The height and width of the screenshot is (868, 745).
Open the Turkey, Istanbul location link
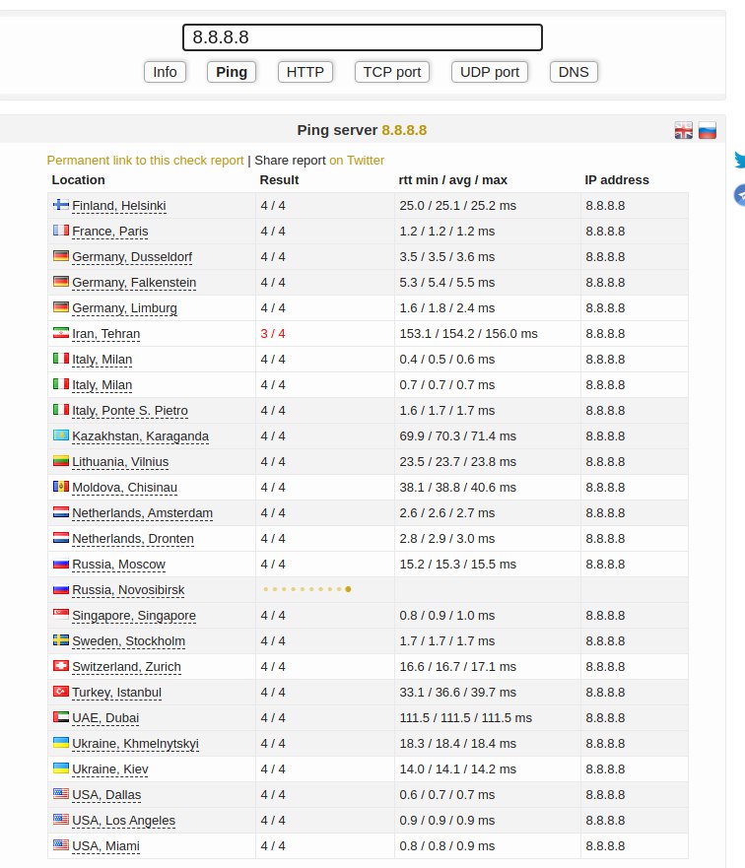[117, 693]
